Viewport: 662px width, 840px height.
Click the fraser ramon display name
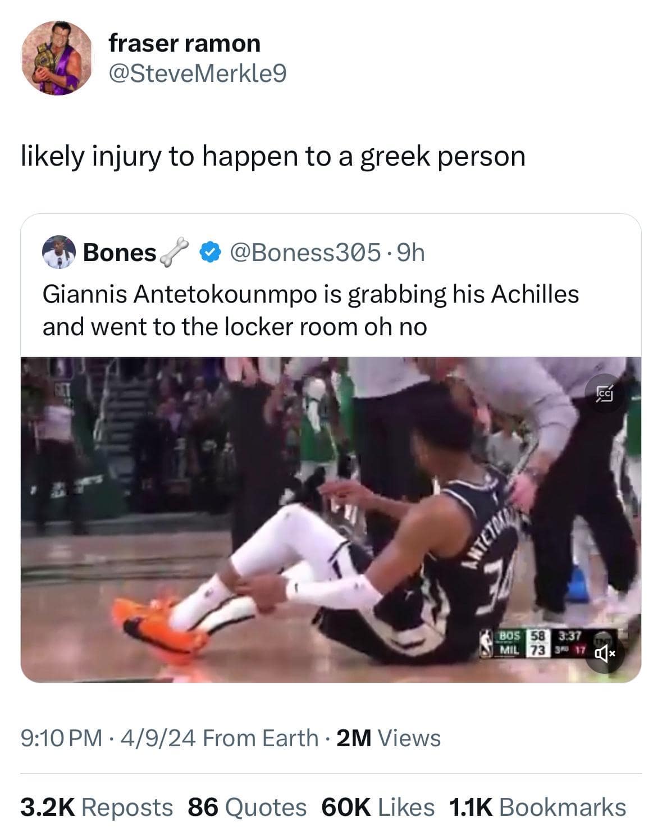[185, 43]
